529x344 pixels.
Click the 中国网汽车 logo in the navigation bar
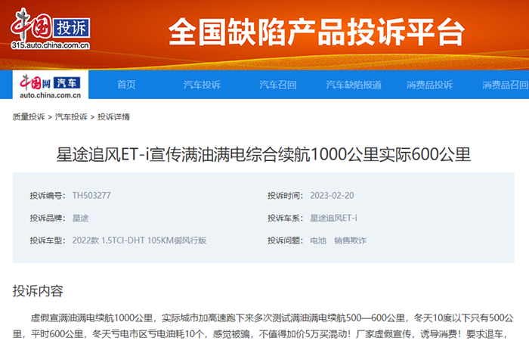51,85
